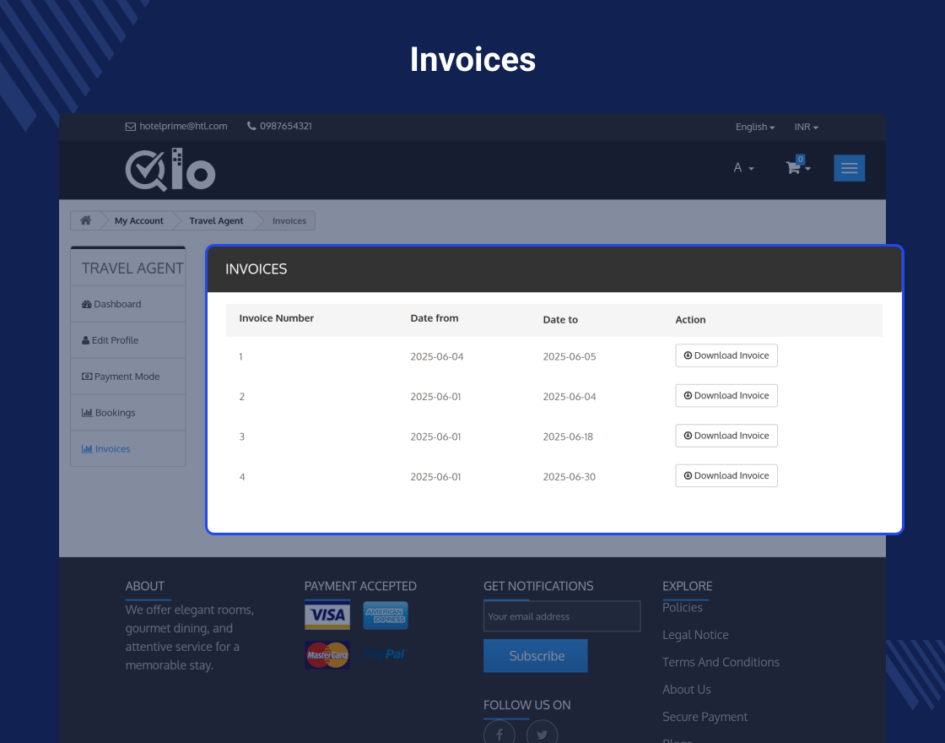Open the Secure Payment link
Image resolution: width=945 pixels, height=743 pixels.
(x=705, y=717)
